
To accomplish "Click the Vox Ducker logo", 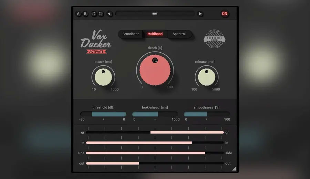I will (x=96, y=39).
